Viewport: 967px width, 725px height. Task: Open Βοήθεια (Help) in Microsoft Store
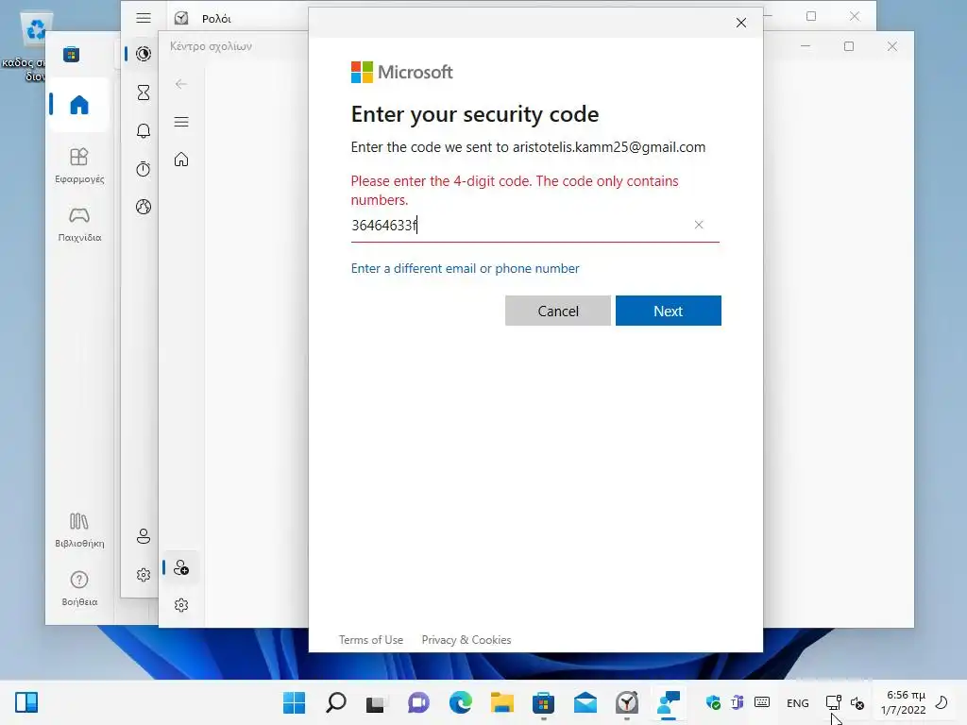pos(79,588)
